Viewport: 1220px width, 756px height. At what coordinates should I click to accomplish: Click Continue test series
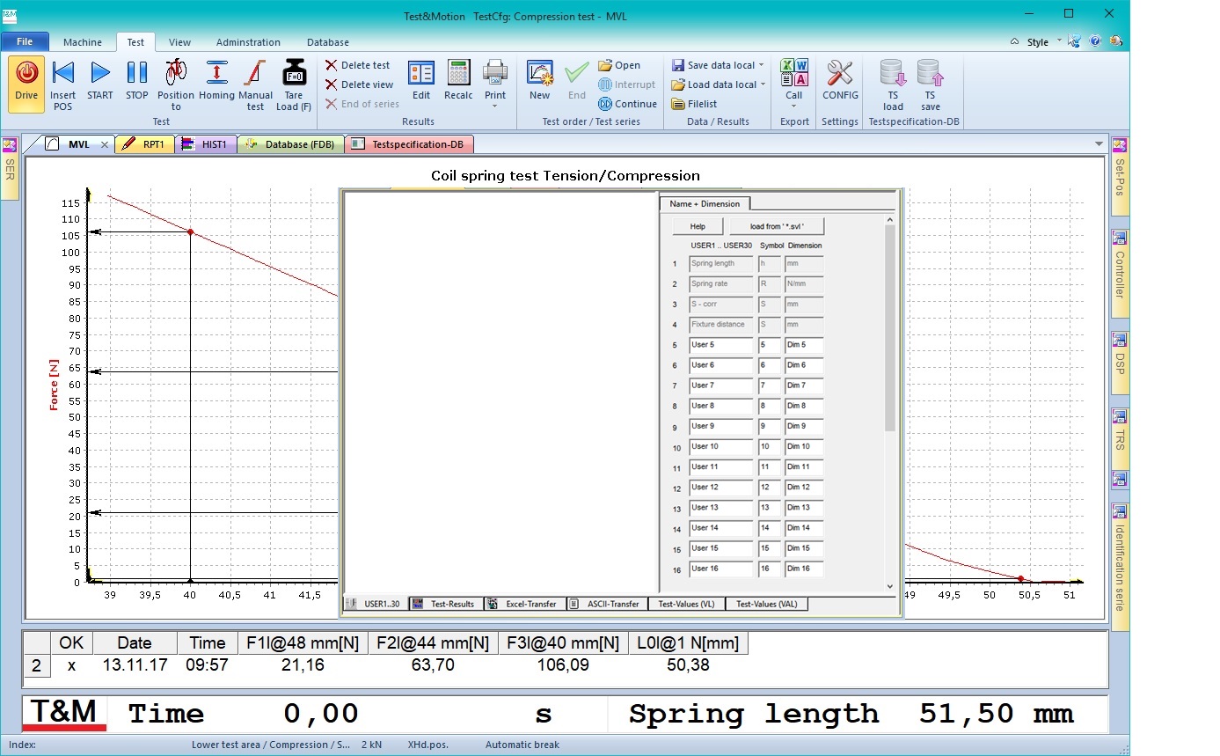tap(628, 104)
